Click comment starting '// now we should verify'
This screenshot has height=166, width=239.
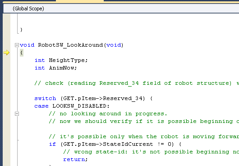(x=144, y=121)
